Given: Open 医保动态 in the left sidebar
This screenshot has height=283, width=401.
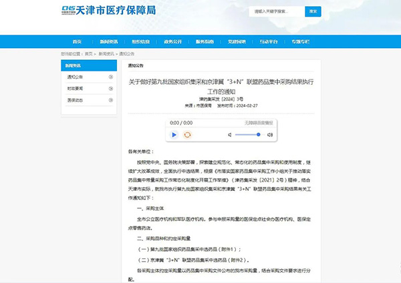Looking at the screenshot, I should click(x=75, y=99).
